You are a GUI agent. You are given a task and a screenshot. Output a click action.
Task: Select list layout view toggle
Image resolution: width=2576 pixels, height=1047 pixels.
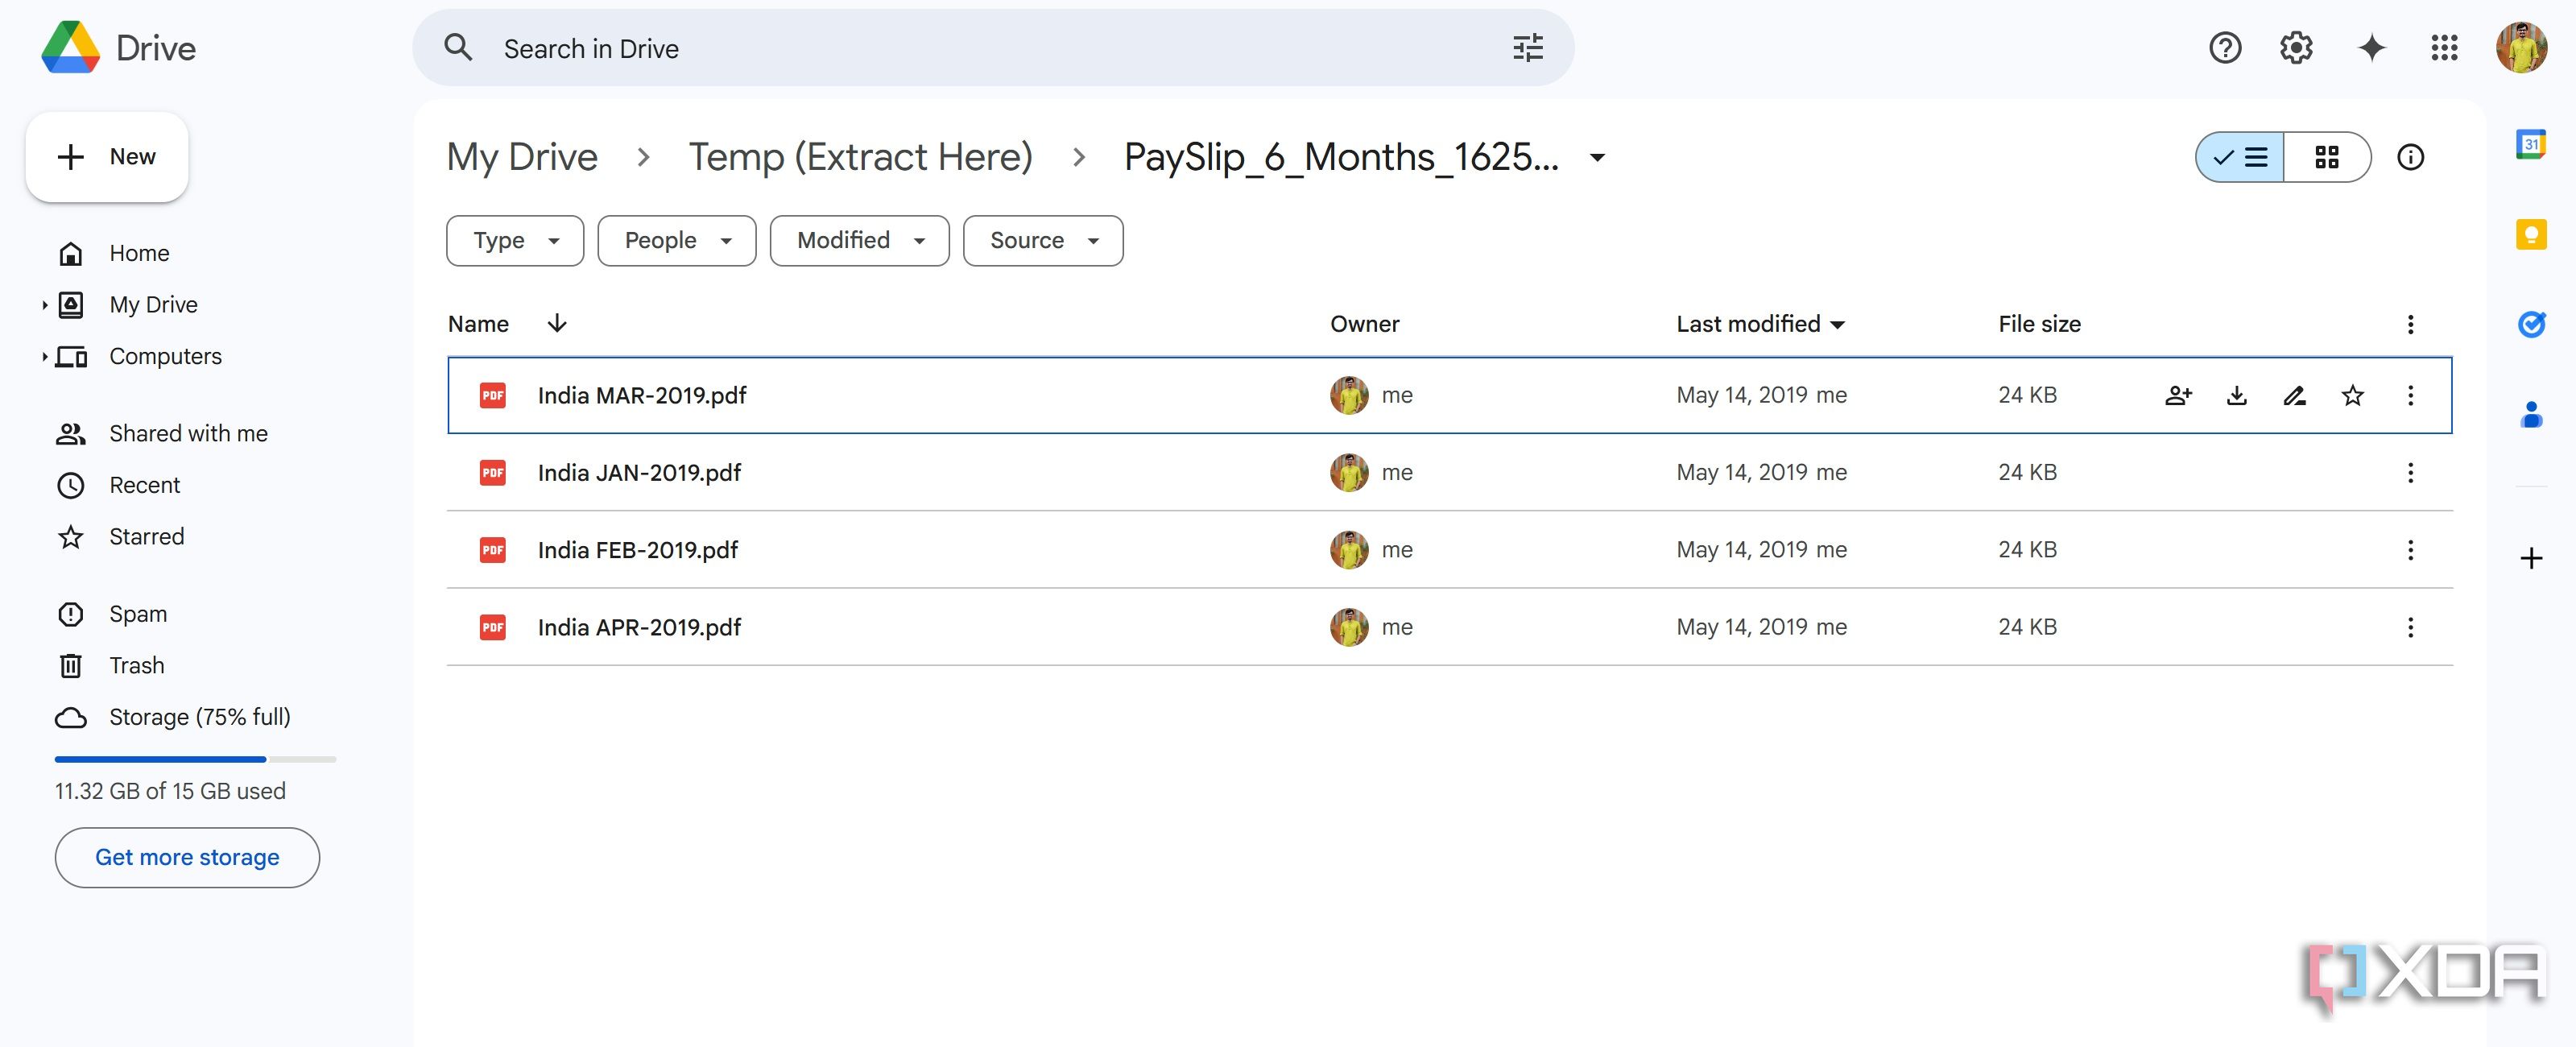tap(2240, 157)
